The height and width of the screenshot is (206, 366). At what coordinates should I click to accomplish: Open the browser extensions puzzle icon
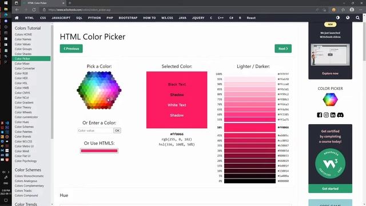(x=343, y=10)
